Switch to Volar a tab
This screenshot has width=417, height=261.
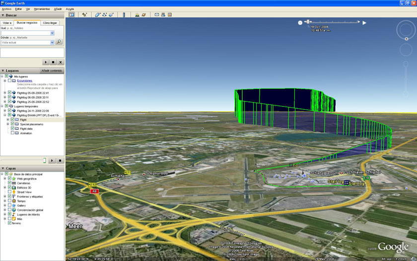pyautogui.click(x=7, y=23)
